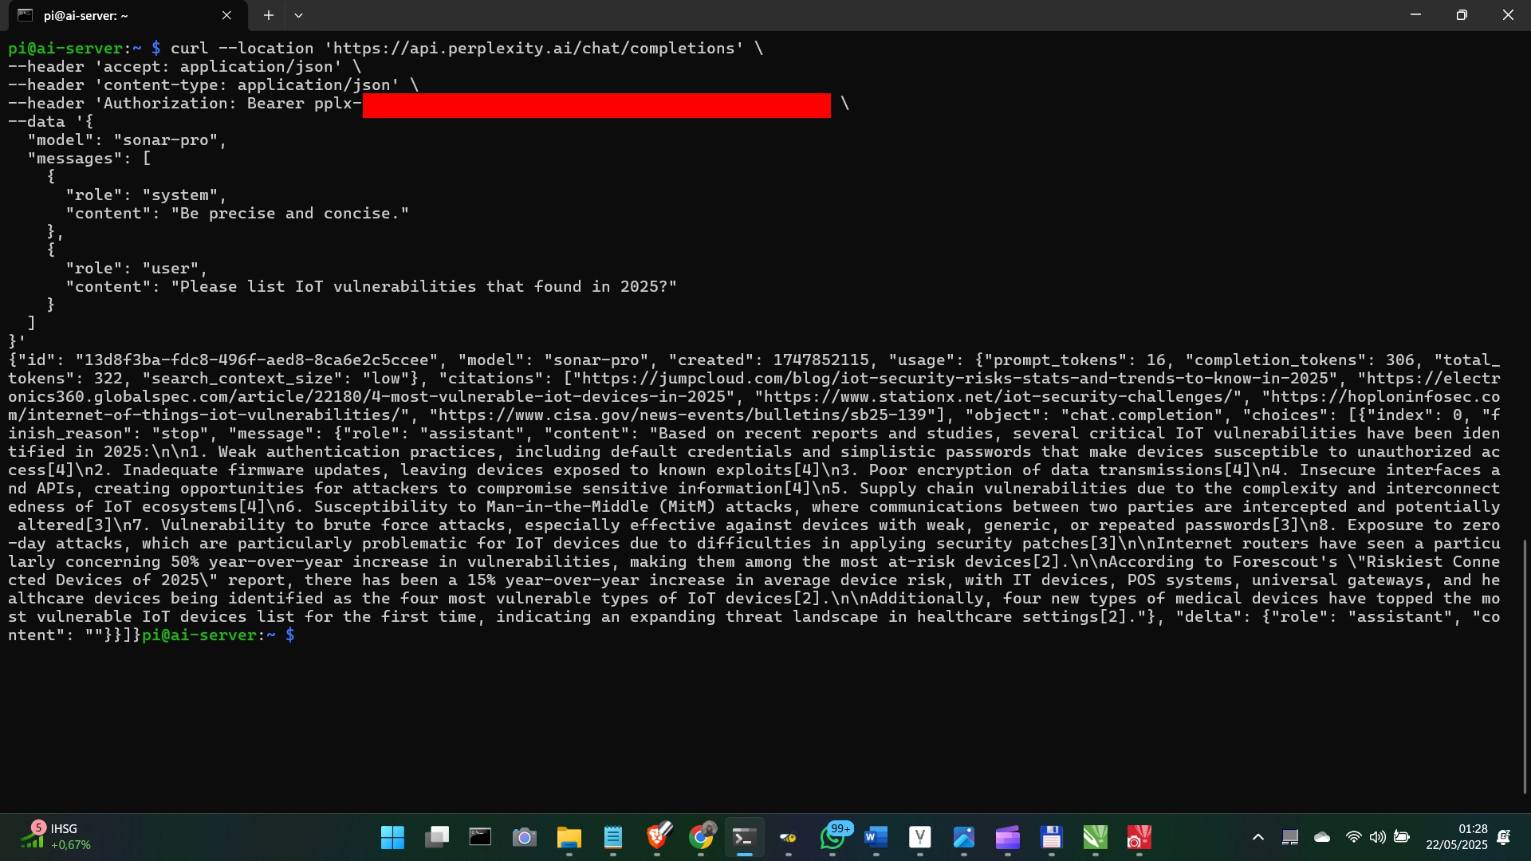Open File Explorer from the taskbar
1531x861 pixels.
point(569,837)
